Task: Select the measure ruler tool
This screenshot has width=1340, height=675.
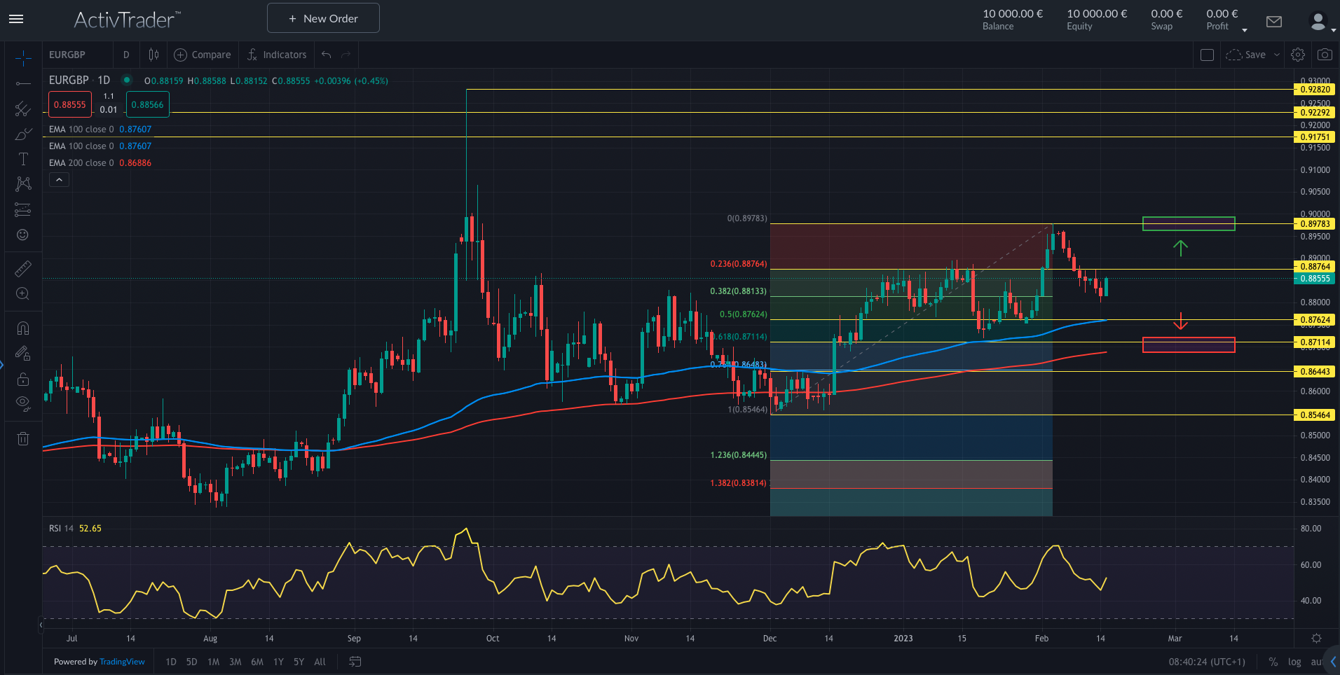Action: point(23,268)
